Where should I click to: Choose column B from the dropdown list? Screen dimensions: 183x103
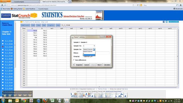[89, 55]
